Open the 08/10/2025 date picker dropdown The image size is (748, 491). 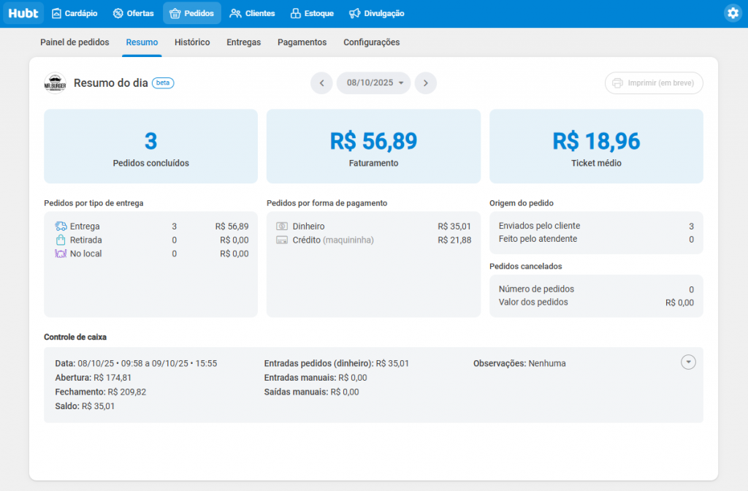point(373,83)
